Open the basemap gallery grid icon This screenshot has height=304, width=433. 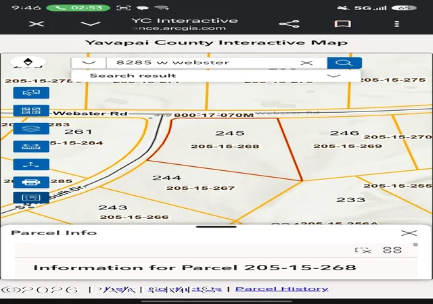[x=31, y=111]
